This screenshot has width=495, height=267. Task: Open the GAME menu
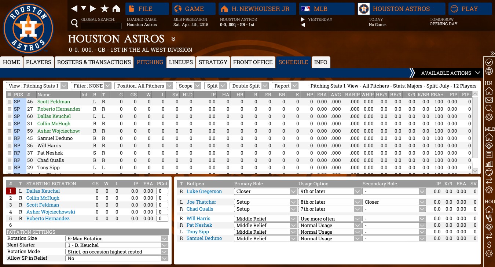coord(194,9)
